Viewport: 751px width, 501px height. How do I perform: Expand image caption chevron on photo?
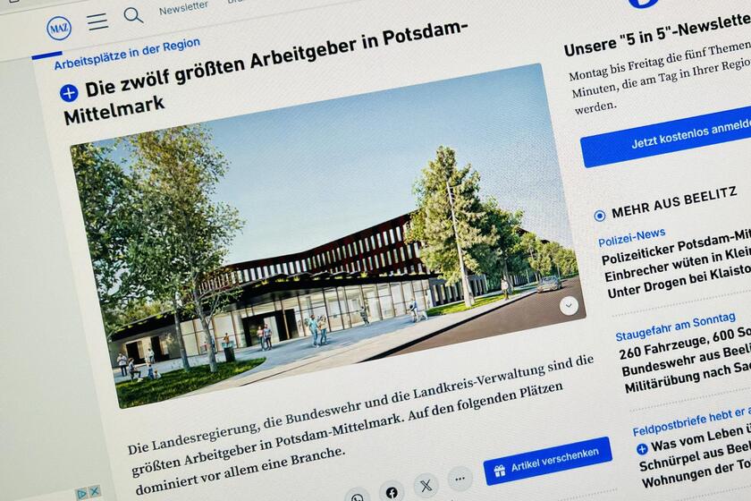pyautogui.click(x=569, y=305)
